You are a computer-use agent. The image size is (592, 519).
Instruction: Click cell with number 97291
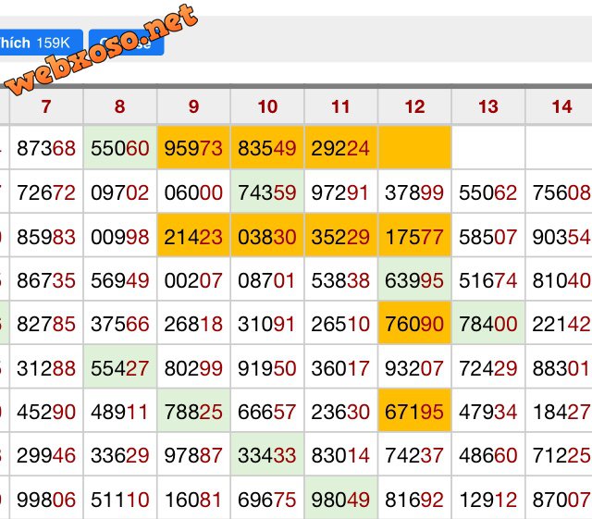[341, 192]
